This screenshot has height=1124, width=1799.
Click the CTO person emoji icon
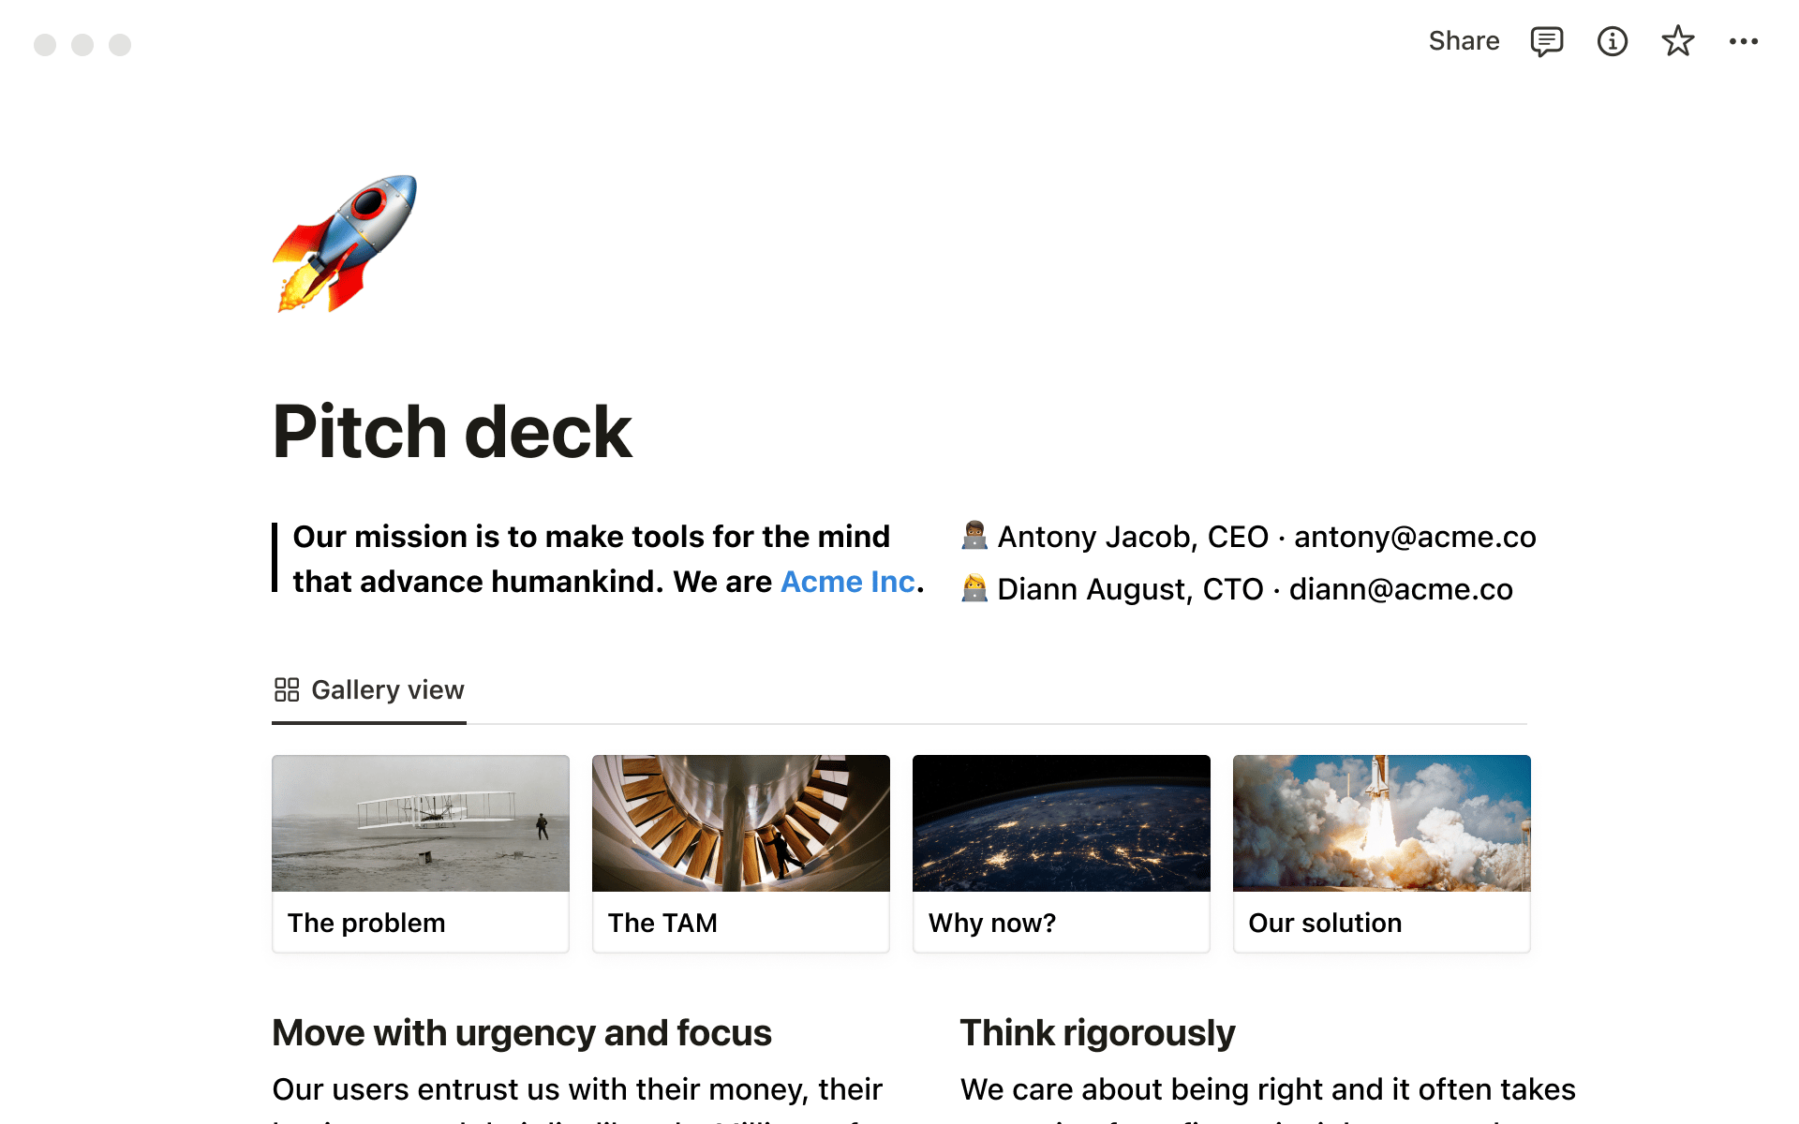pos(974,588)
